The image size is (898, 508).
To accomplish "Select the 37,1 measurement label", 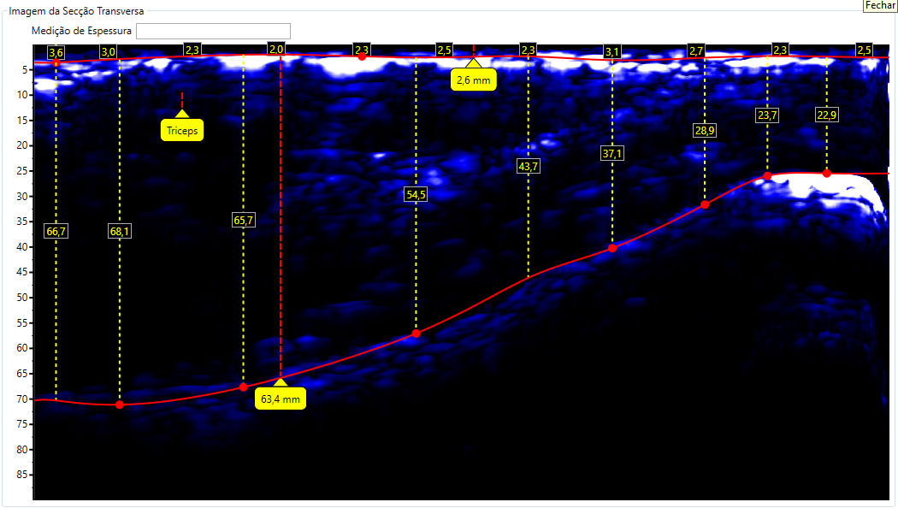I will 612,153.
